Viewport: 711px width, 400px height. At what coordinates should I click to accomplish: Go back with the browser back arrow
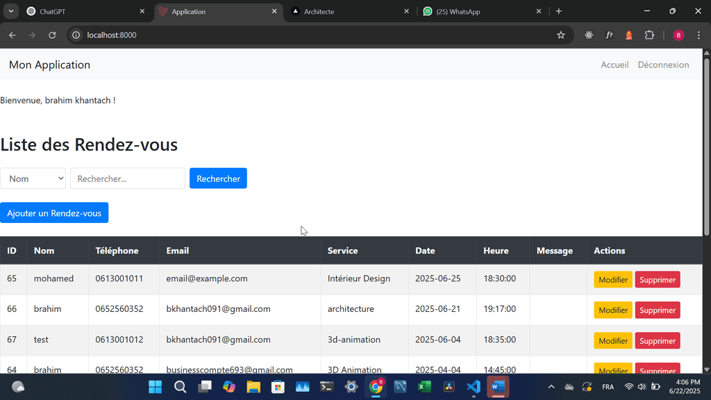(12, 35)
